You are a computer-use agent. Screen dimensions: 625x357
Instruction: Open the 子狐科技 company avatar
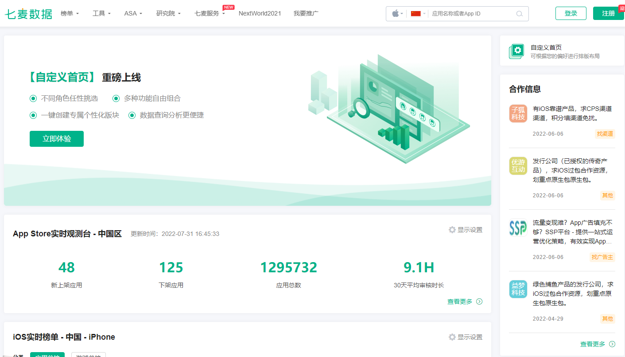(x=518, y=113)
